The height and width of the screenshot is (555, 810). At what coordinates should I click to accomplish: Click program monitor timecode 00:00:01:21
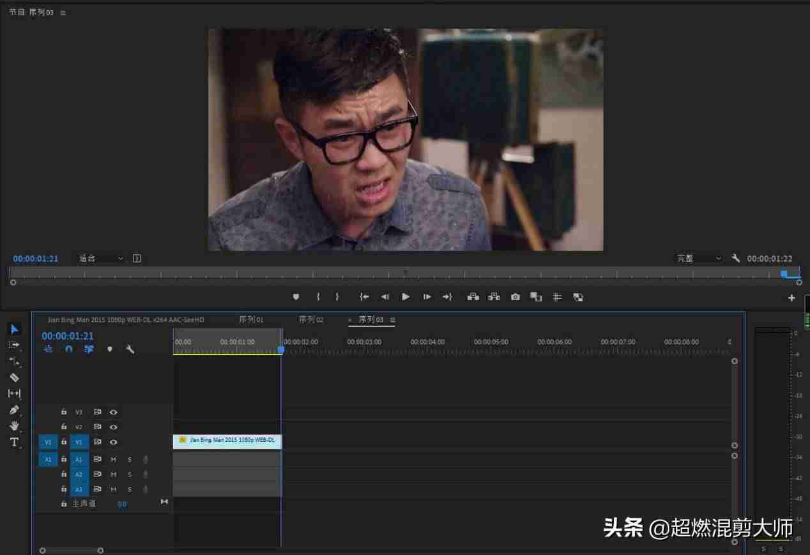pyautogui.click(x=36, y=259)
